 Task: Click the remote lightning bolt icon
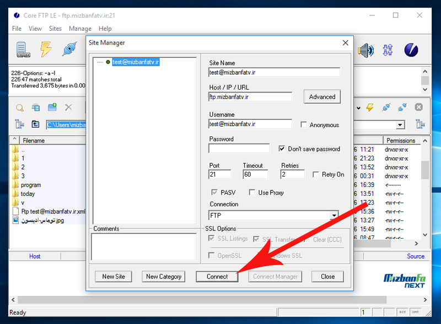pyautogui.click(x=370, y=107)
